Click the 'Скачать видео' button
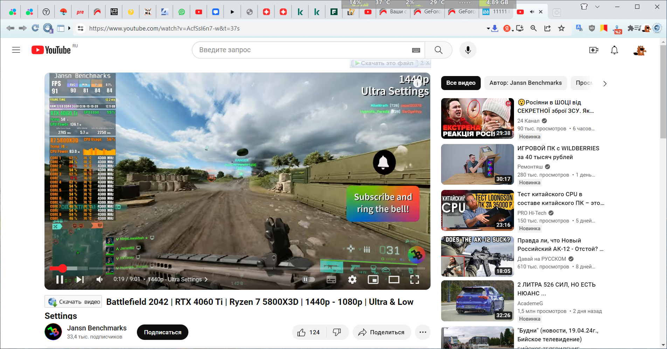The height and width of the screenshot is (349, 667). 73,302
